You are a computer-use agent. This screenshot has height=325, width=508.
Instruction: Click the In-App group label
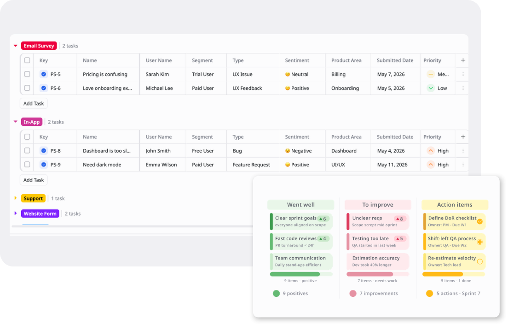tap(31, 122)
